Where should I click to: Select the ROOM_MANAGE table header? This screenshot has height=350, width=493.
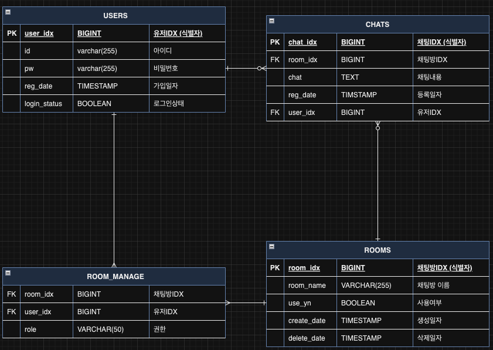point(115,276)
